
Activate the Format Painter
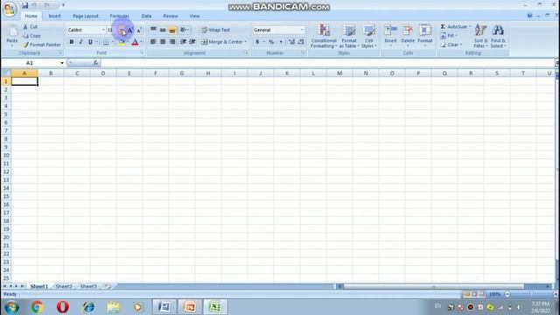pyautogui.click(x=42, y=45)
